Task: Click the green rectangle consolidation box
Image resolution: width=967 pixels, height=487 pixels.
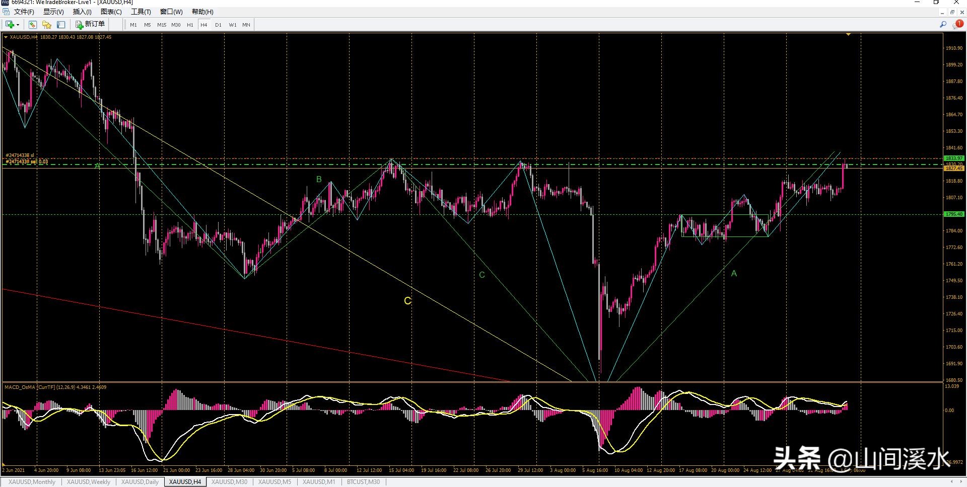Action: (725, 226)
